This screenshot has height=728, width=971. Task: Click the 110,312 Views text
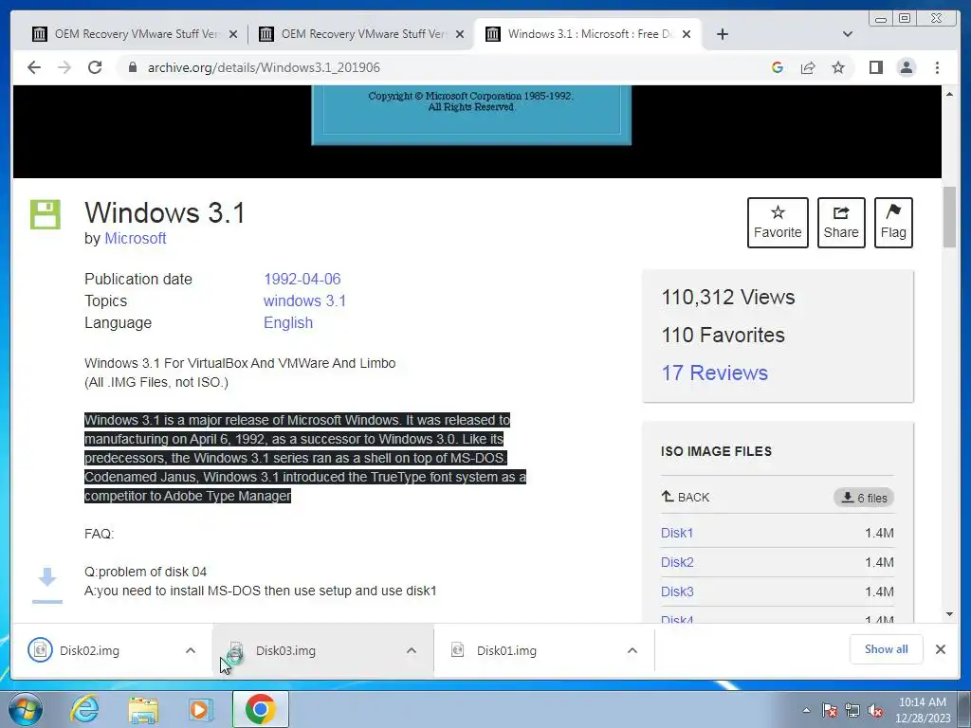727,297
